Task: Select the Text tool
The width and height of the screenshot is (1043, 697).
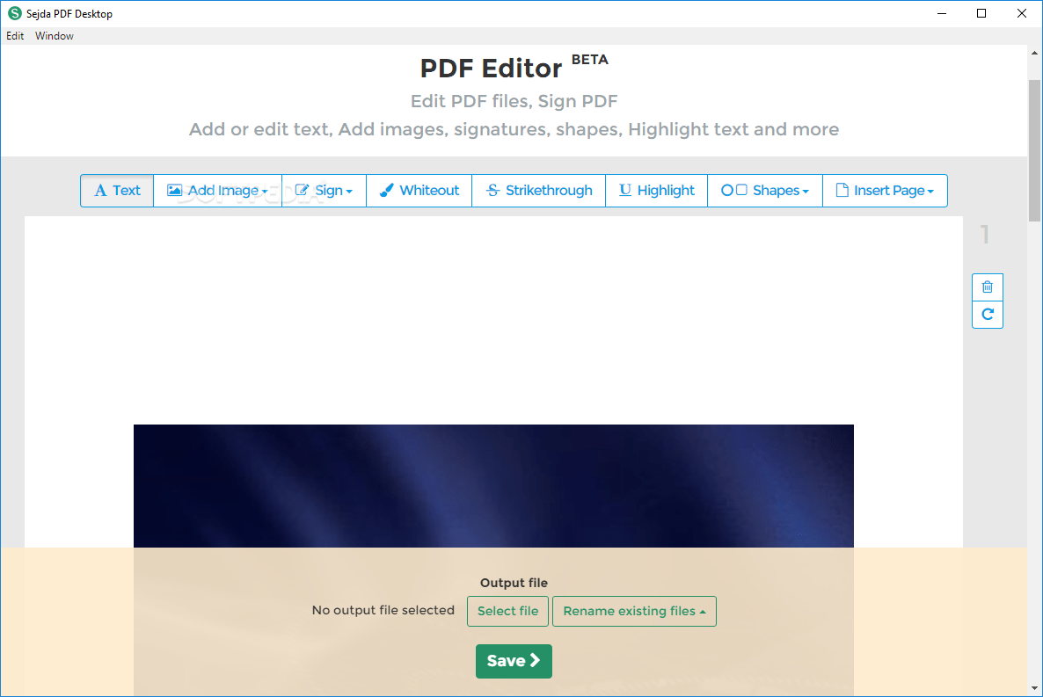Action: 116,190
